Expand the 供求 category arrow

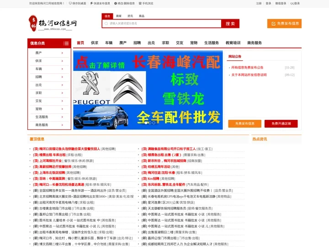[x=62, y=61]
